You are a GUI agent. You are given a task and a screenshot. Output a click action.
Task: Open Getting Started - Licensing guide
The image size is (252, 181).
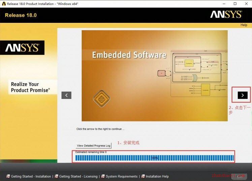[78, 176]
